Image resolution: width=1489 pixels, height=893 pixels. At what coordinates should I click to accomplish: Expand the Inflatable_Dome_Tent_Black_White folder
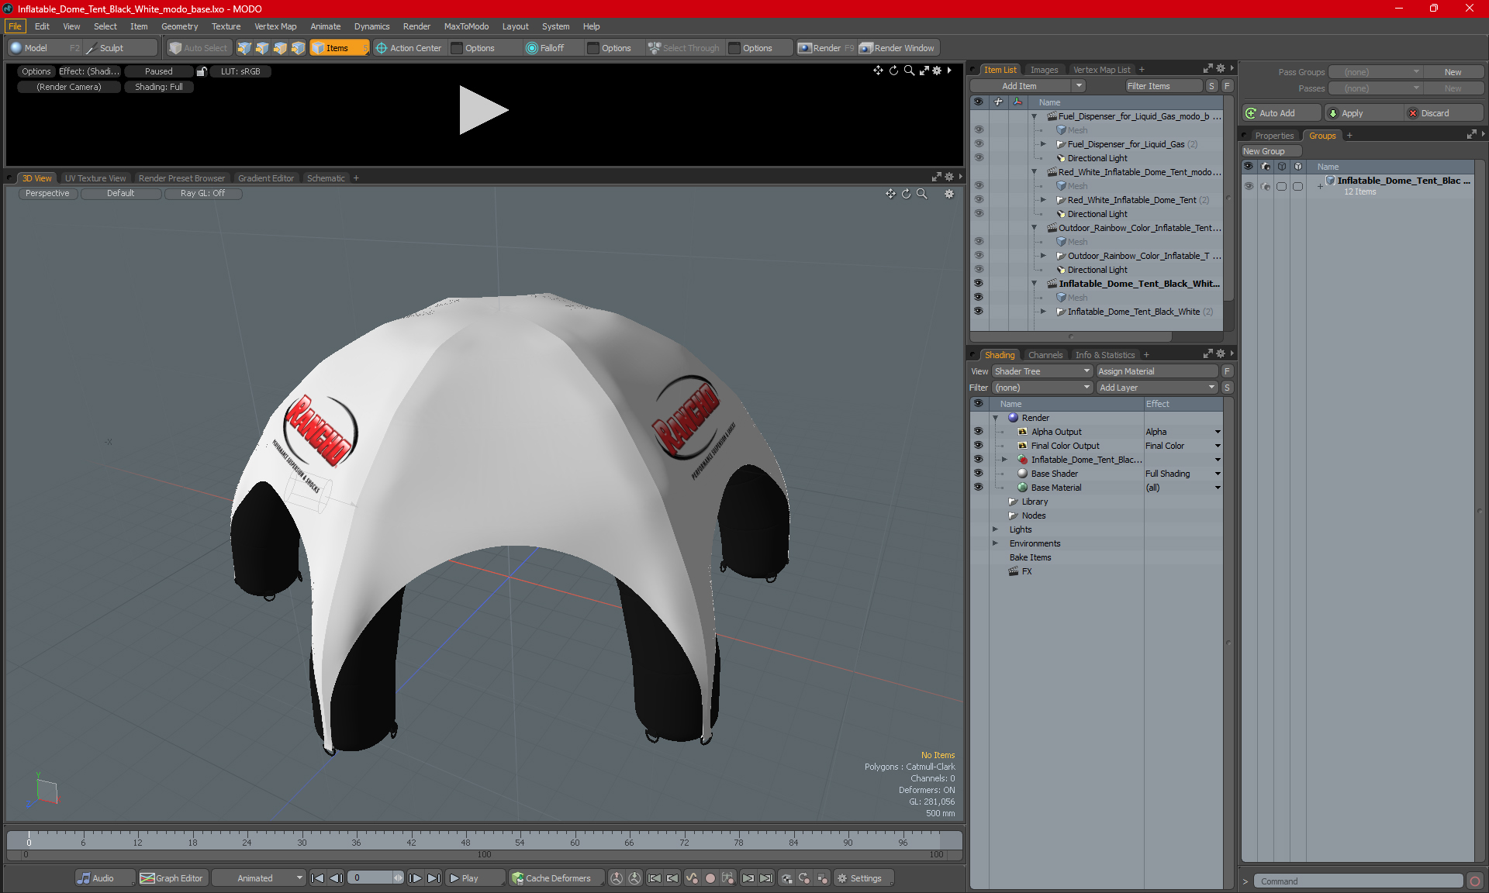click(1043, 312)
